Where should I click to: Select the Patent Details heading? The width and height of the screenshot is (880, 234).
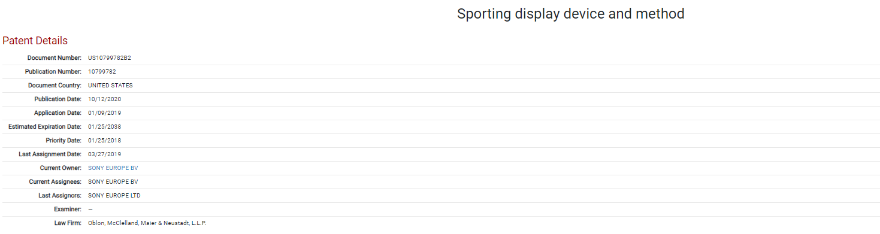(x=35, y=41)
